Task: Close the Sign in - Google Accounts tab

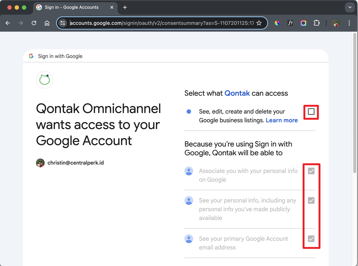Action: pos(112,7)
